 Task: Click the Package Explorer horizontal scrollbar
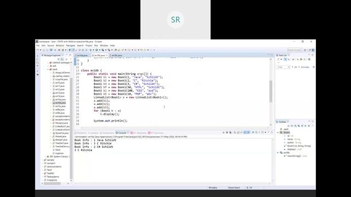click(52, 183)
